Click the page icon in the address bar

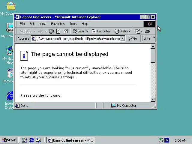click(34, 39)
